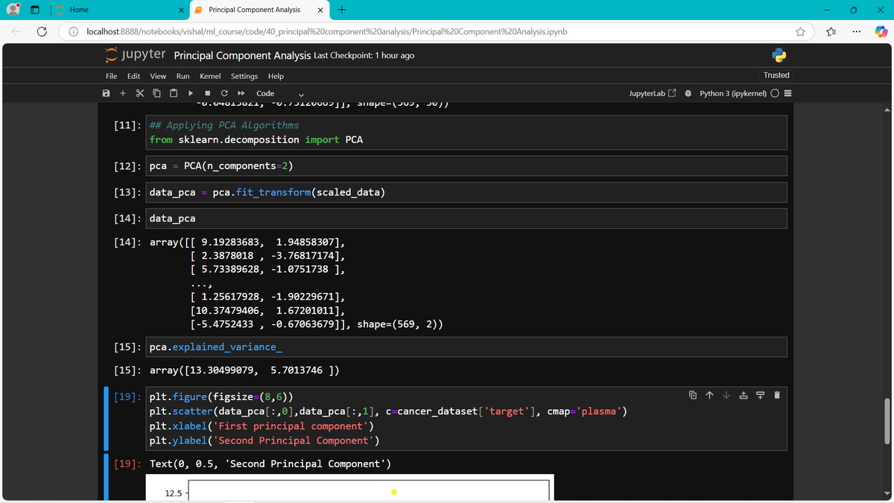This screenshot has height=503, width=894.
Task: Open notebook in JupyterLab
Action: [x=653, y=93]
